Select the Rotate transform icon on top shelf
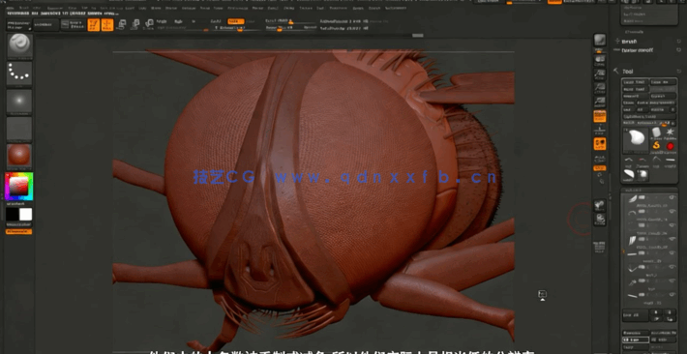 coord(149,25)
